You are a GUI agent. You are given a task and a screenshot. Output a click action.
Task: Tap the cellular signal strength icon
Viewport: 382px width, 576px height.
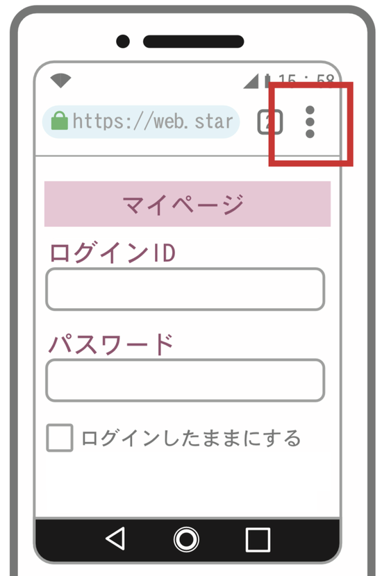click(251, 81)
